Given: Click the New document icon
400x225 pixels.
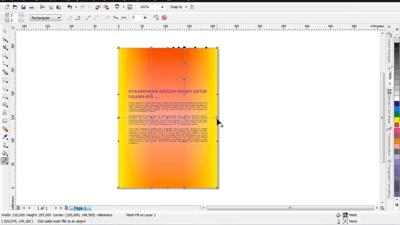Looking at the screenshot, I should (7, 7).
